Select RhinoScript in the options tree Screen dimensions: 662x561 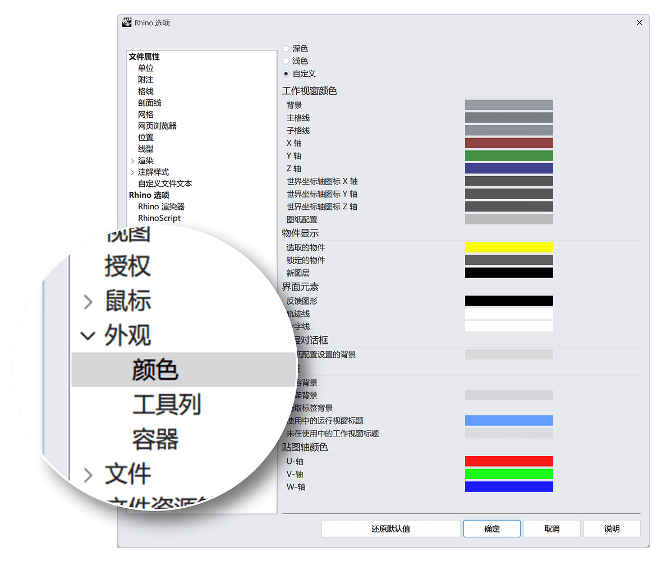pos(159,218)
